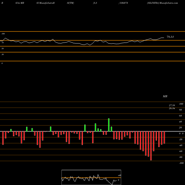Click the 26.34 value in MR panel

point(172,108)
